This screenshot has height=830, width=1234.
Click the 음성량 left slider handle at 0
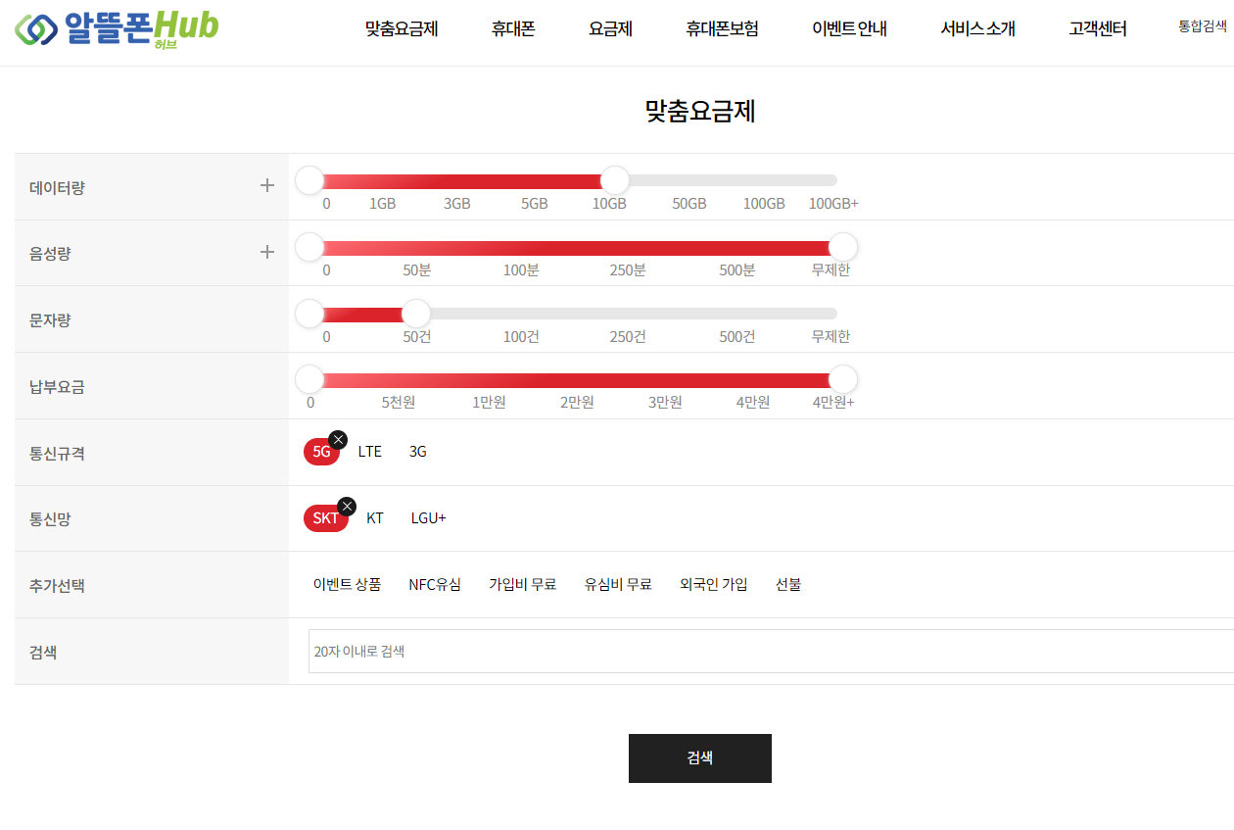tap(309, 247)
